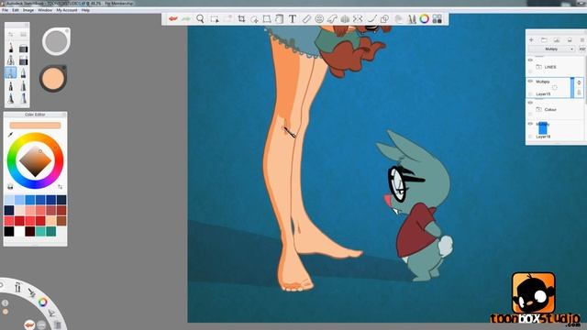Click the layer opacity value field
This screenshot has height=330, width=587.
582,49
